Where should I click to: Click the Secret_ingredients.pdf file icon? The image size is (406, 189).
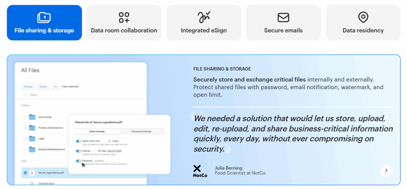coord(32,173)
